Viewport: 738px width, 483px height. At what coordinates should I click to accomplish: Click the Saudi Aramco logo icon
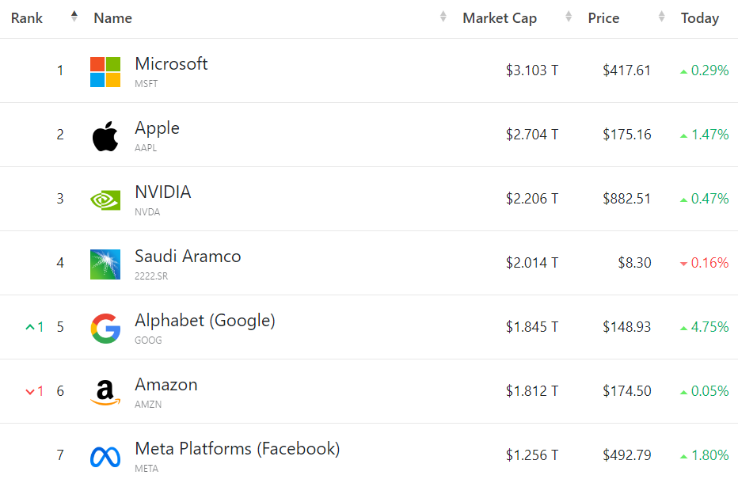pos(105,264)
